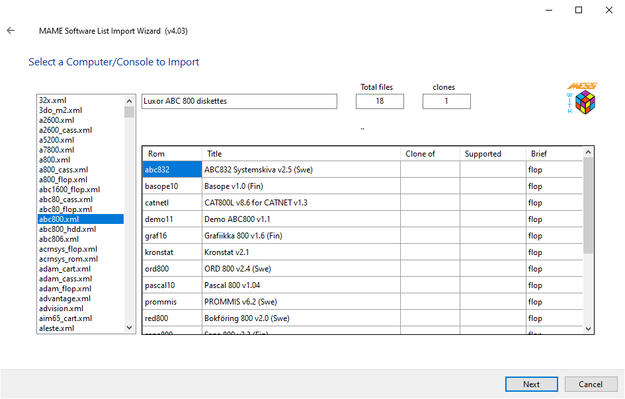
Task: Click title ABC832 Systemskiva v2.5 (Swe)
Action: click(259, 170)
